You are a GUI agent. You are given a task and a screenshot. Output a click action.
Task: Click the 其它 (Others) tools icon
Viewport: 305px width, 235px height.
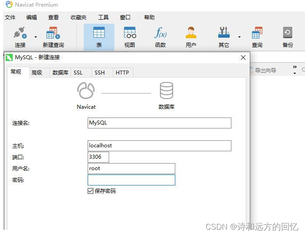pos(223,32)
